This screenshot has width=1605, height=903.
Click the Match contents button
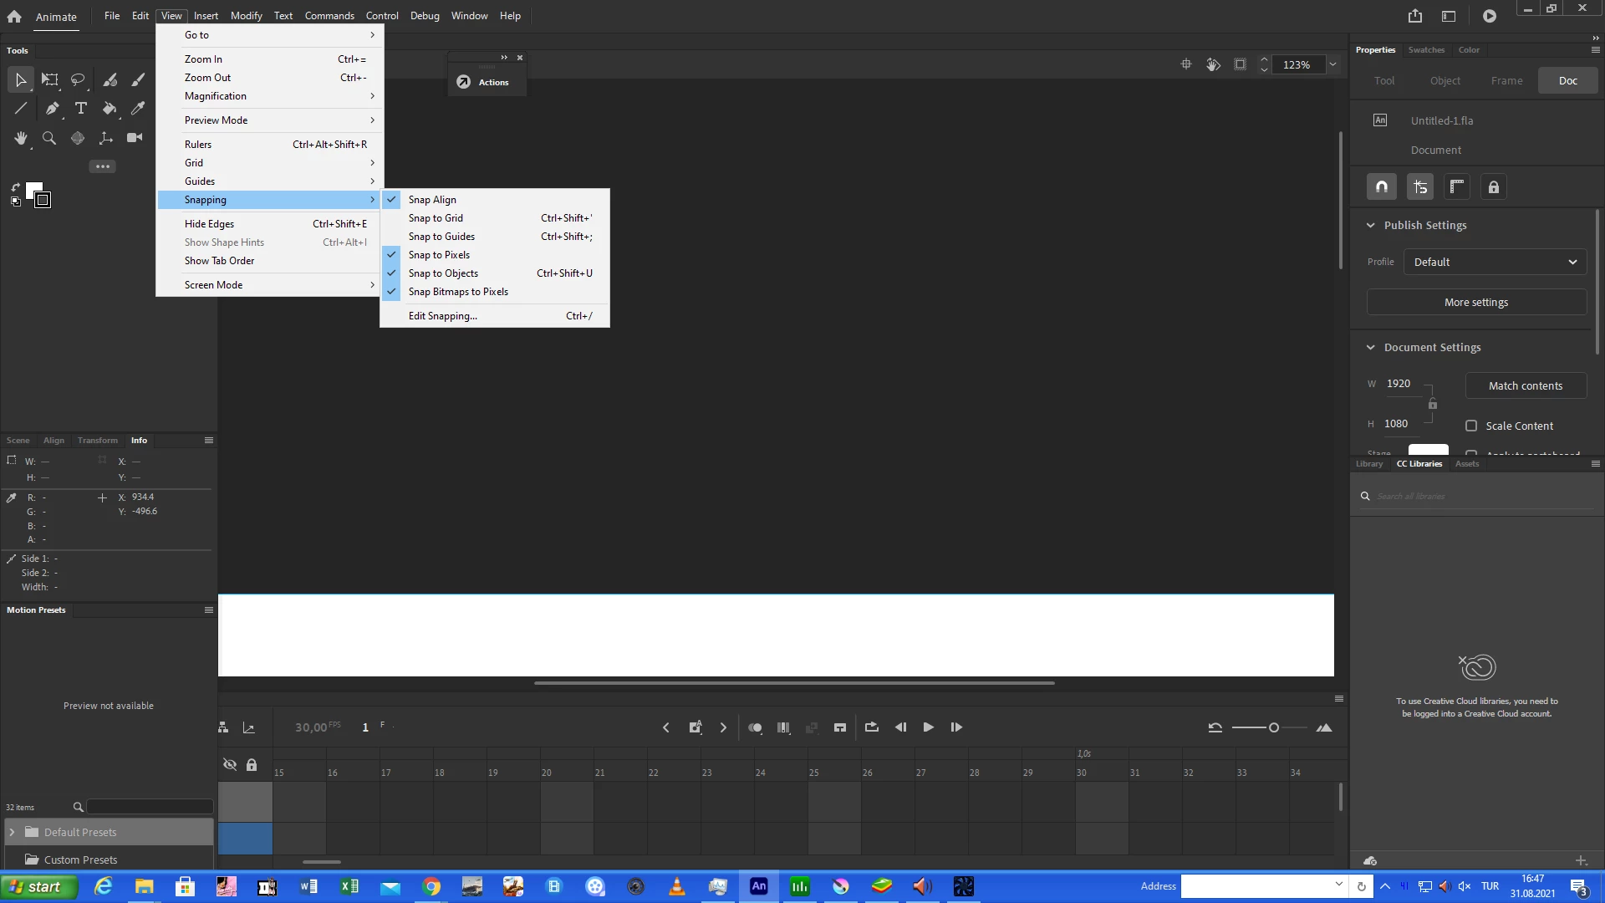pyautogui.click(x=1525, y=385)
